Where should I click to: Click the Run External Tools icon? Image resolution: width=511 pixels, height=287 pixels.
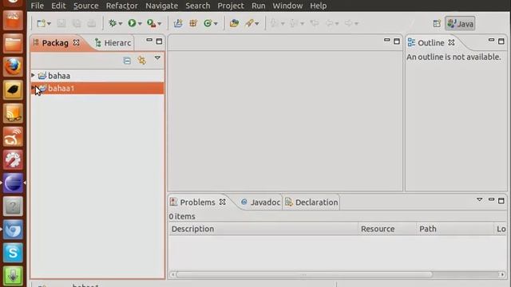pos(151,23)
